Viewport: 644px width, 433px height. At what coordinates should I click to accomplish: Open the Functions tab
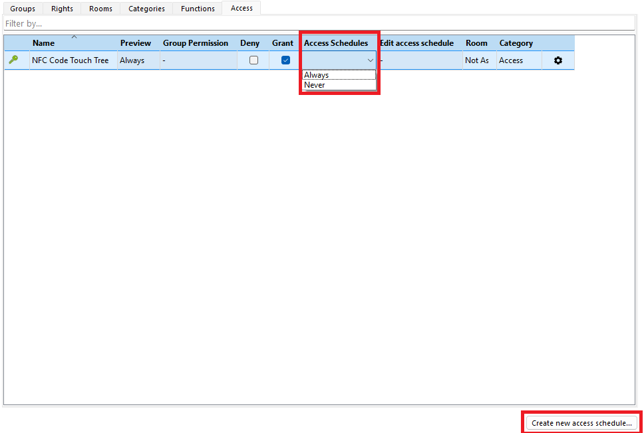click(x=198, y=9)
